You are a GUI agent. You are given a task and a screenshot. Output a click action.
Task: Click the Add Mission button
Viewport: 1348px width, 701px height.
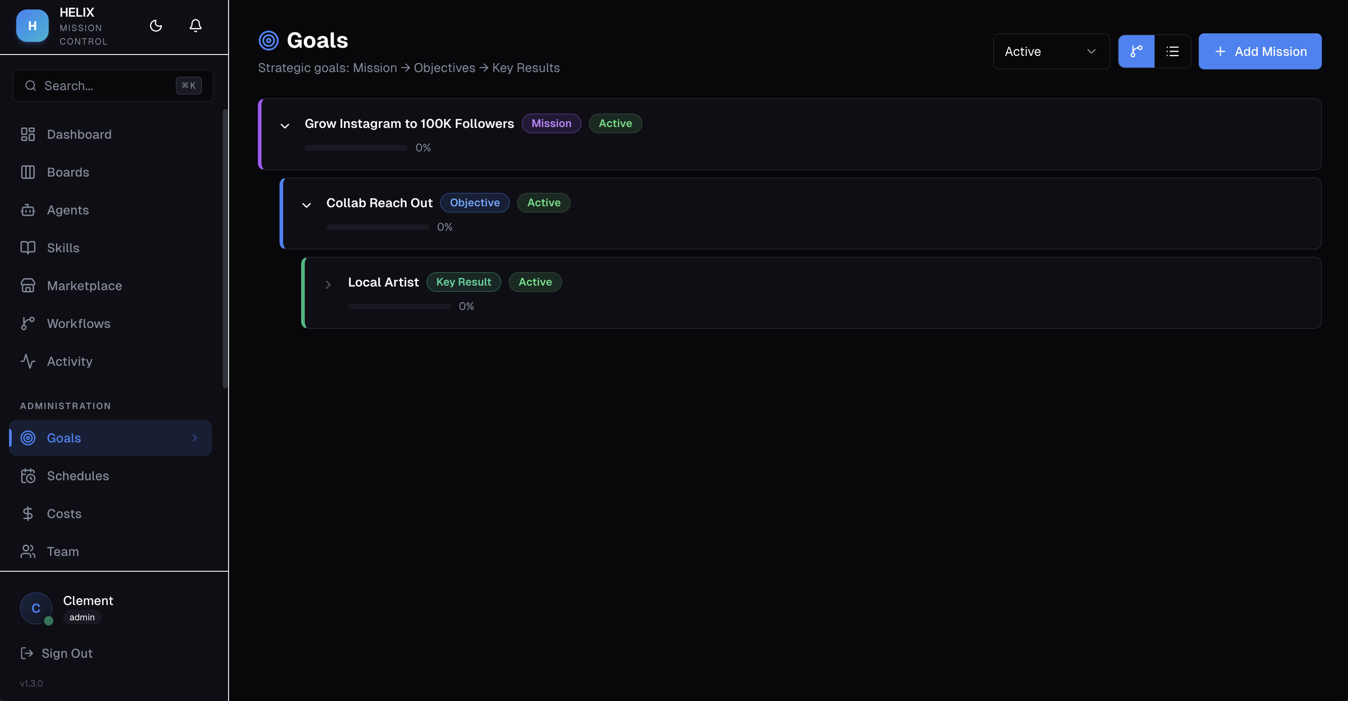[1260, 51]
